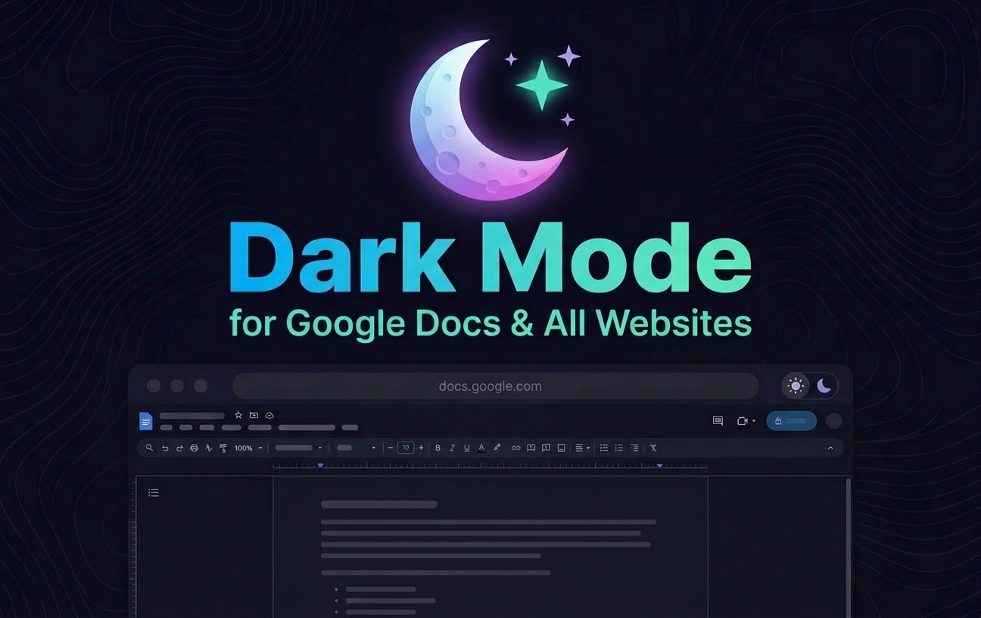Insert a link using the link icon
Viewport: 981px width, 618px height.
coord(517,447)
